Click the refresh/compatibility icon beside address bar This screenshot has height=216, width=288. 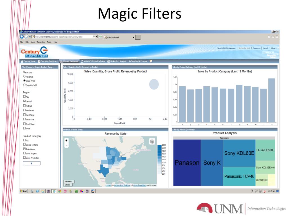[x=100, y=37]
